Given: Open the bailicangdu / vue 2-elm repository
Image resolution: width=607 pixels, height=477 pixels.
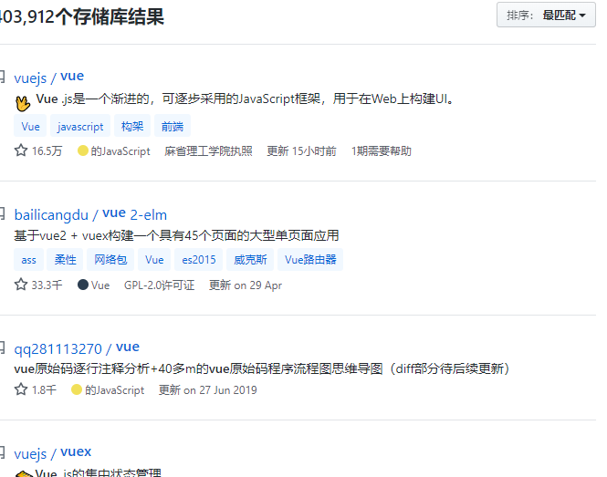Looking at the screenshot, I should pyautogui.click(x=90, y=214).
